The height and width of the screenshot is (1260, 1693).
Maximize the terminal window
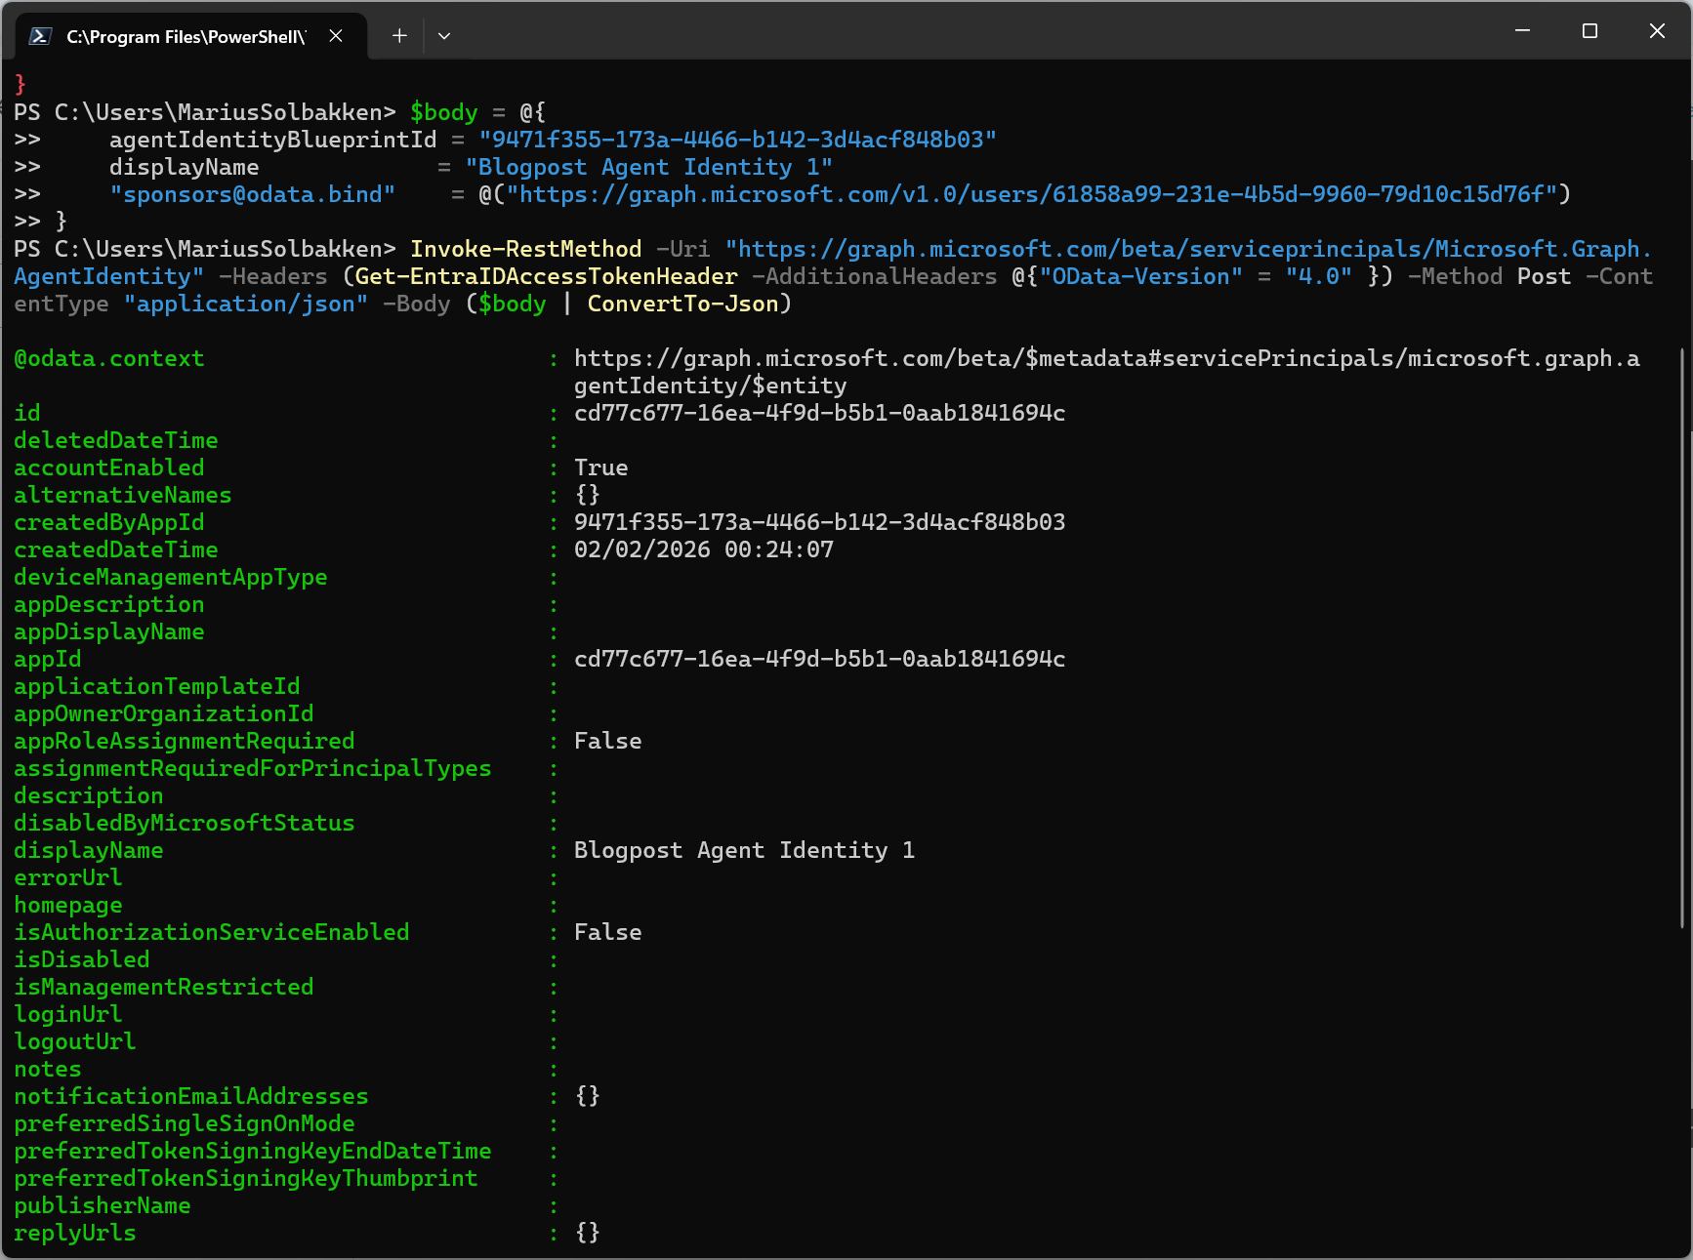coord(1590,31)
